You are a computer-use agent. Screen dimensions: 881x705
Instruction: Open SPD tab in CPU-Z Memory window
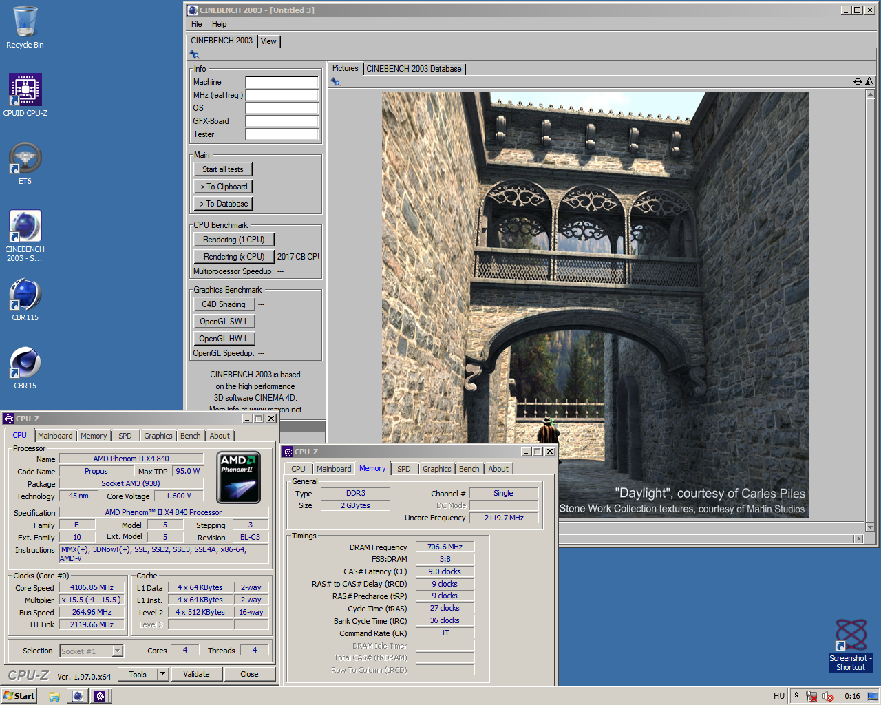(403, 469)
